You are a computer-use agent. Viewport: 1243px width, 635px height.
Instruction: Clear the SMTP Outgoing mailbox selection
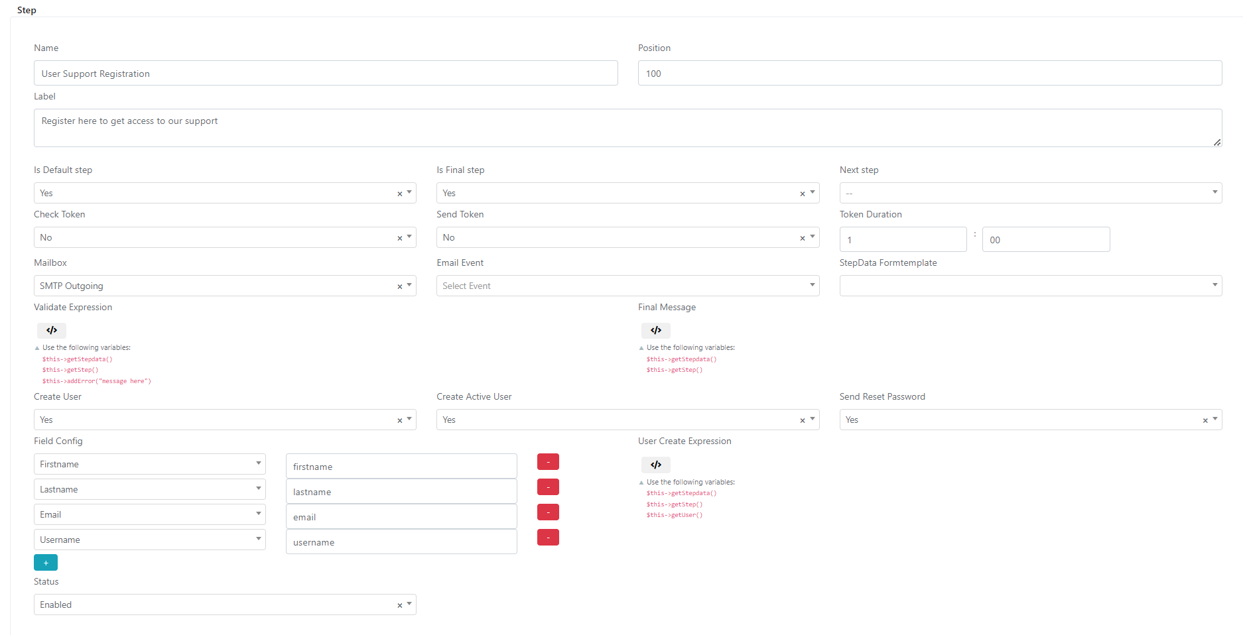pyautogui.click(x=400, y=286)
